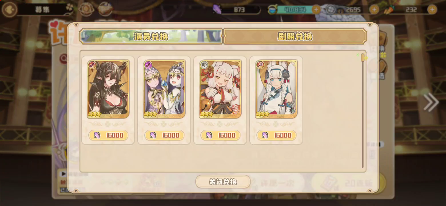Viewport: 446px width, 206px height.
Task: Buy the horned demon character for 16000
Action: coord(108,135)
